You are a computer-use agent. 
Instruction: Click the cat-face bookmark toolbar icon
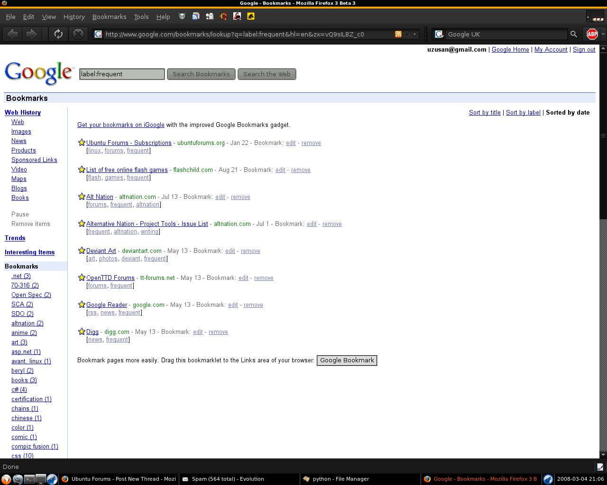pyautogui.click(x=182, y=16)
